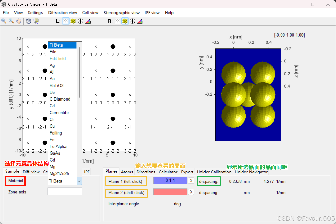336x224 pixels.
Task: Show stereographic projection in left panel
Action: [80, 21]
